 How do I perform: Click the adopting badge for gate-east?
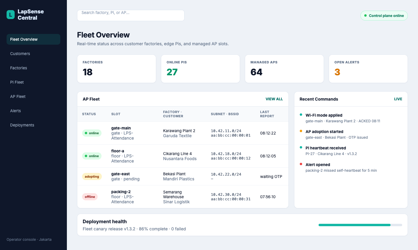click(x=92, y=176)
